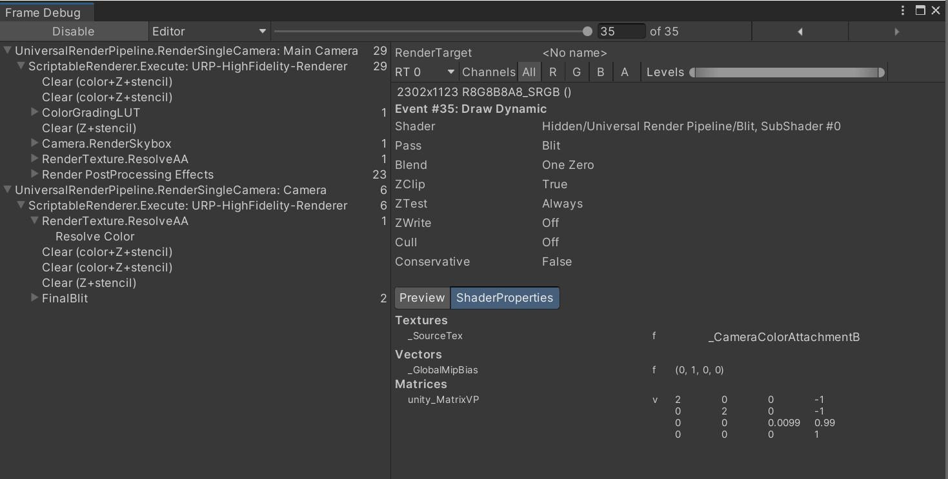
Task: Maximize the Frame Debug window
Action: (x=921, y=10)
